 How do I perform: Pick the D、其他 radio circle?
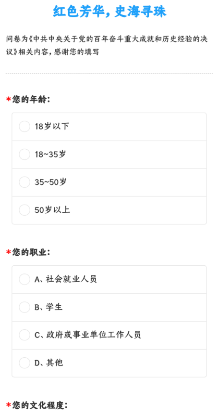tap(24, 363)
